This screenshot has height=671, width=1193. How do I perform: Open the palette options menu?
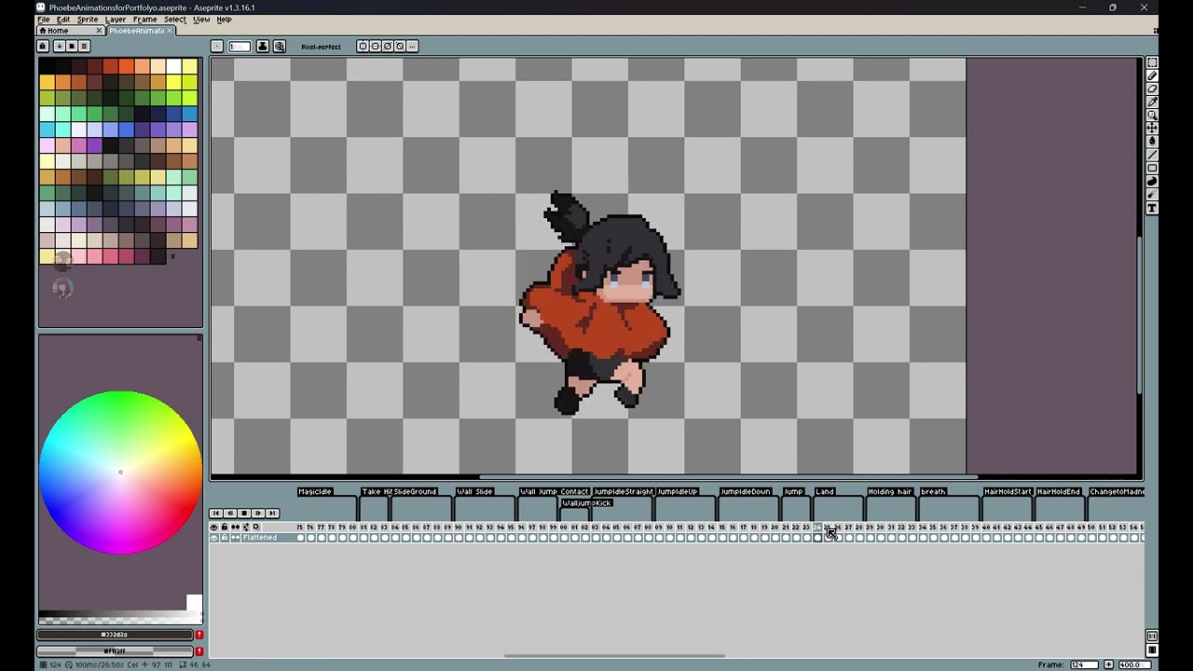click(84, 46)
